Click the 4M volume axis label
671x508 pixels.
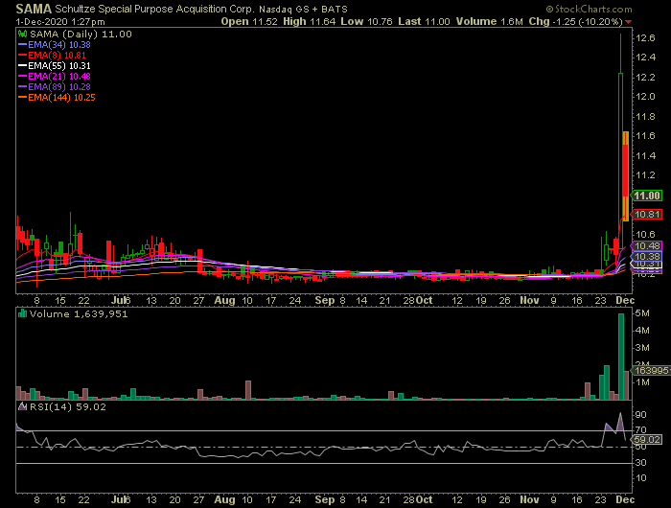click(x=642, y=331)
